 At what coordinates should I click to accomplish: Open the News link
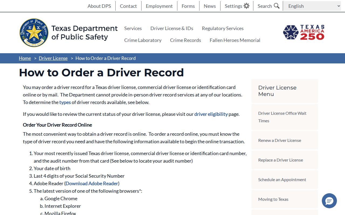coord(210,6)
